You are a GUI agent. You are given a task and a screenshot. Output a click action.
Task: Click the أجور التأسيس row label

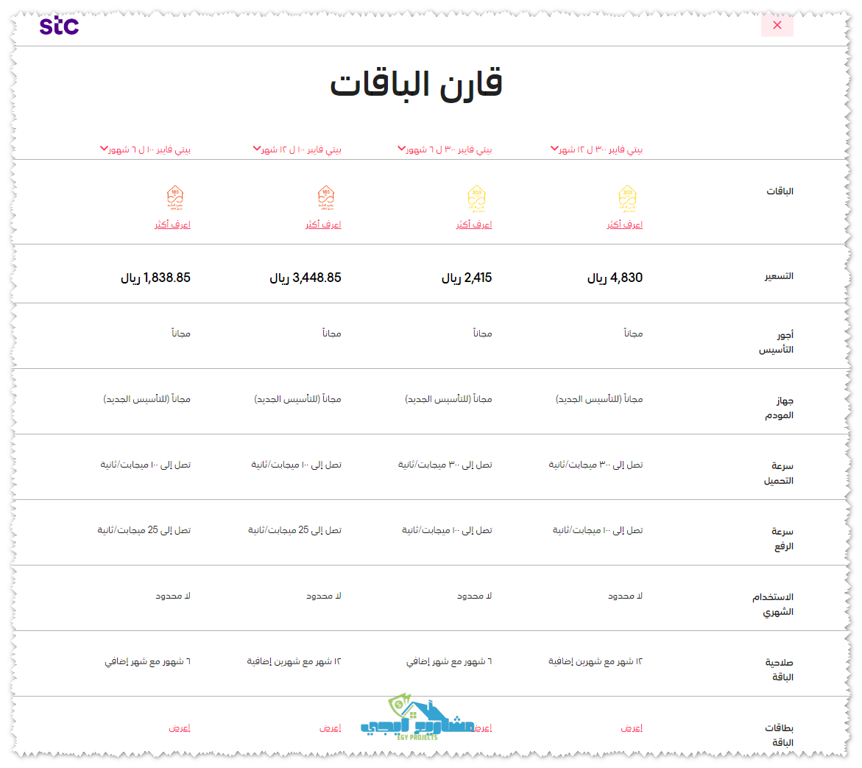[776, 342]
